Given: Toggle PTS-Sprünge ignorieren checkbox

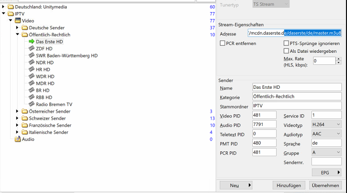Looking at the screenshot, I should click(x=286, y=43).
